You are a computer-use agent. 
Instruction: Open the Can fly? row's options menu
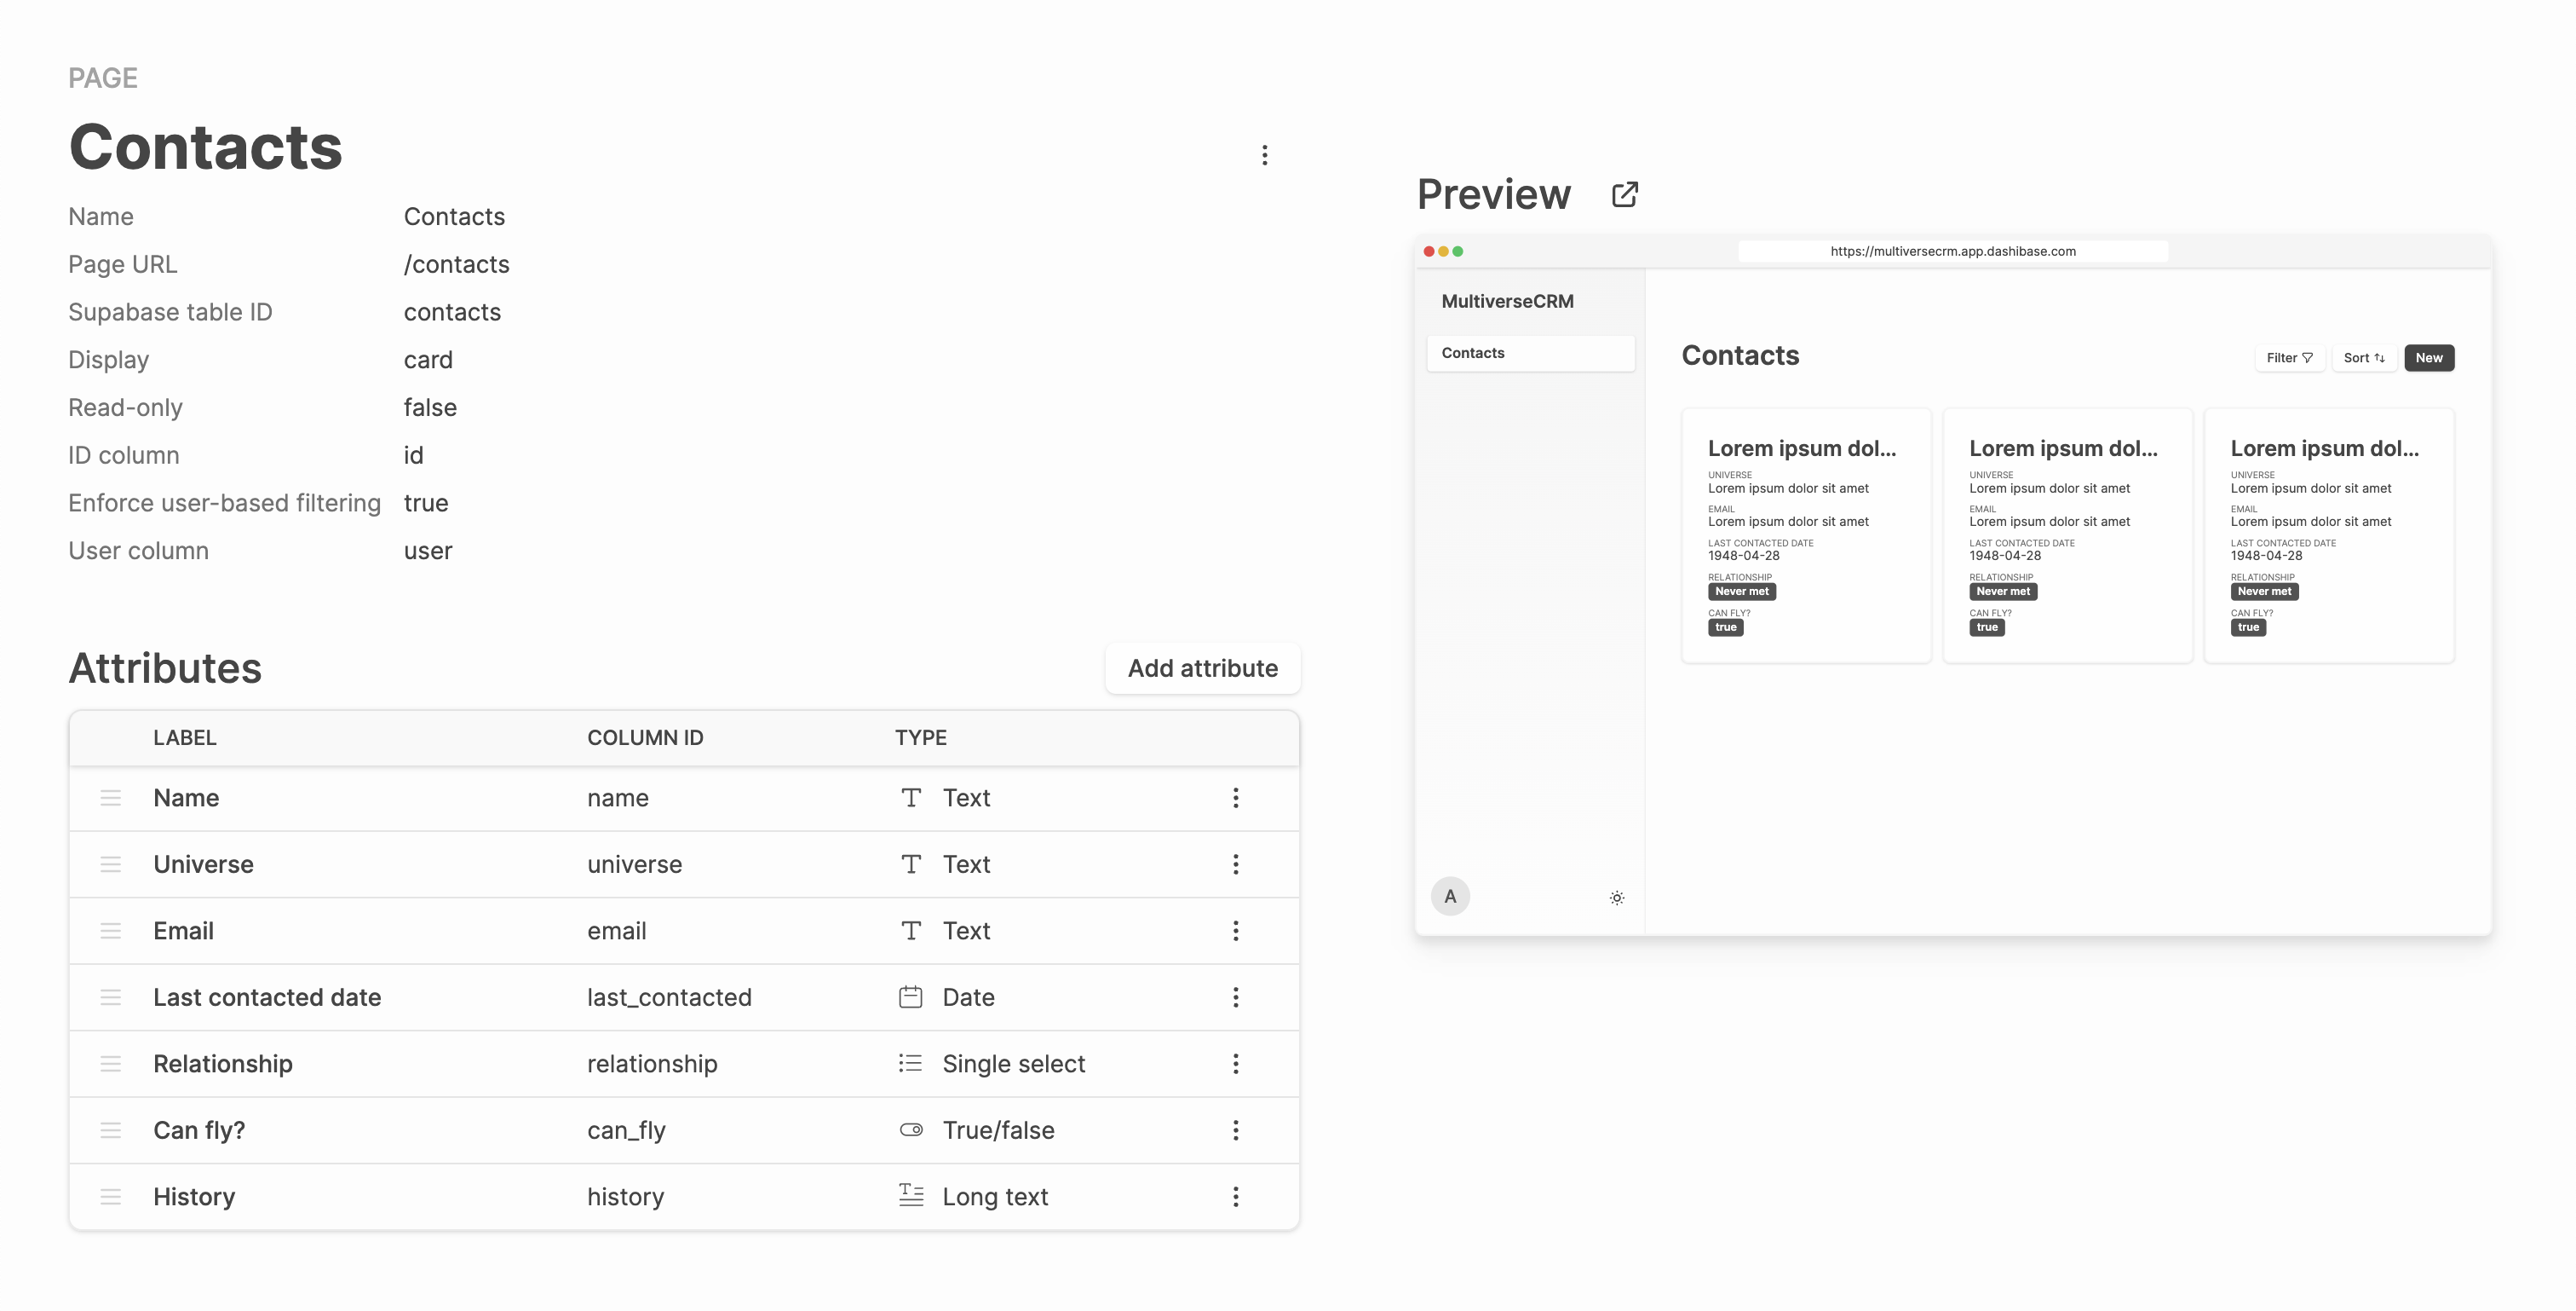pyautogui.click(x=1236, y=1129)
